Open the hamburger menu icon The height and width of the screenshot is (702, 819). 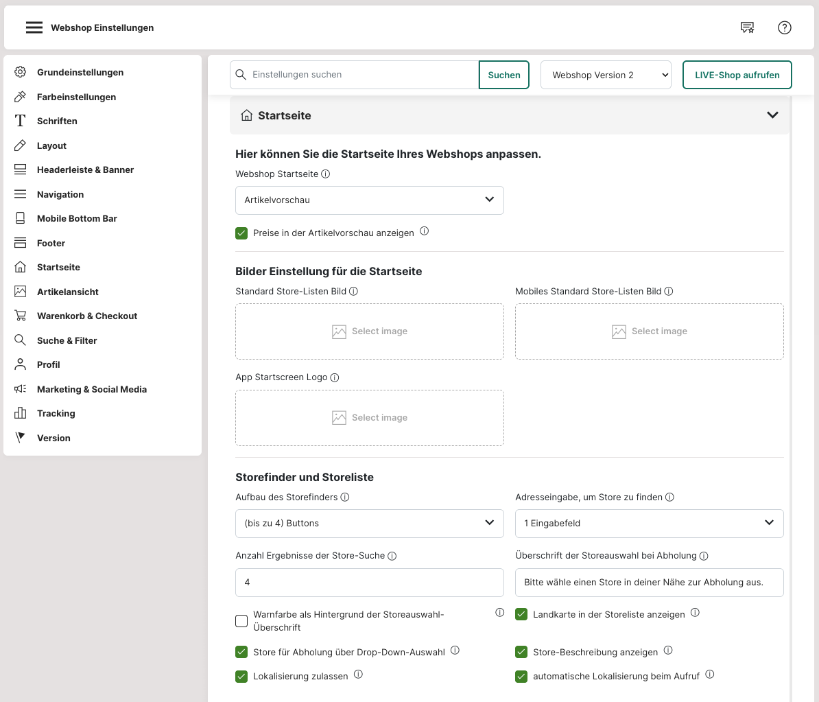coord(34,27)
